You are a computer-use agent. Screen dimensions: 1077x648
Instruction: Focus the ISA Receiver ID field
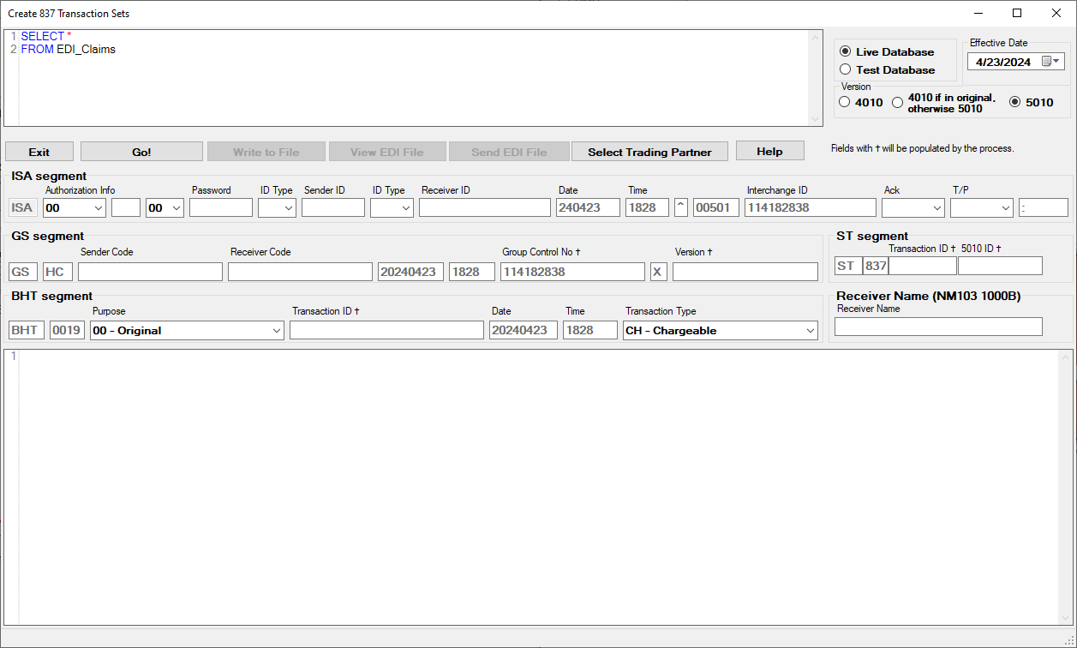(x=485, y=207)
